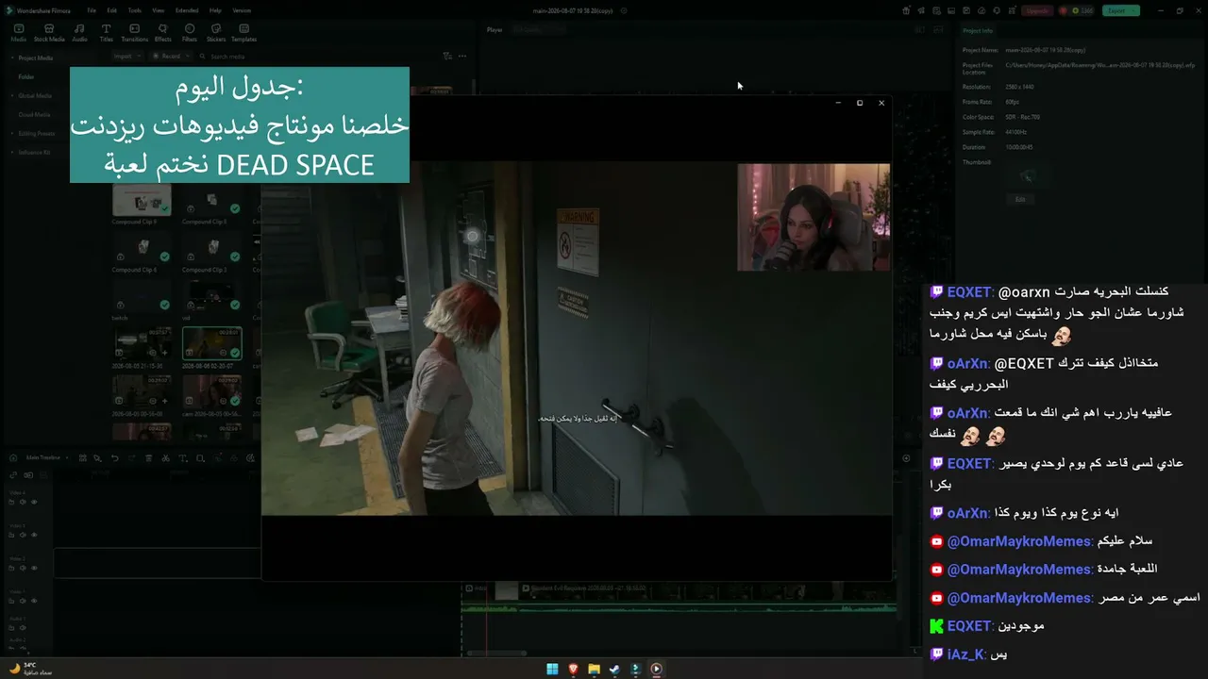Viewport: 1208px width, 679px height.
Task: Open the Filters tab
Action: (190, 33)
